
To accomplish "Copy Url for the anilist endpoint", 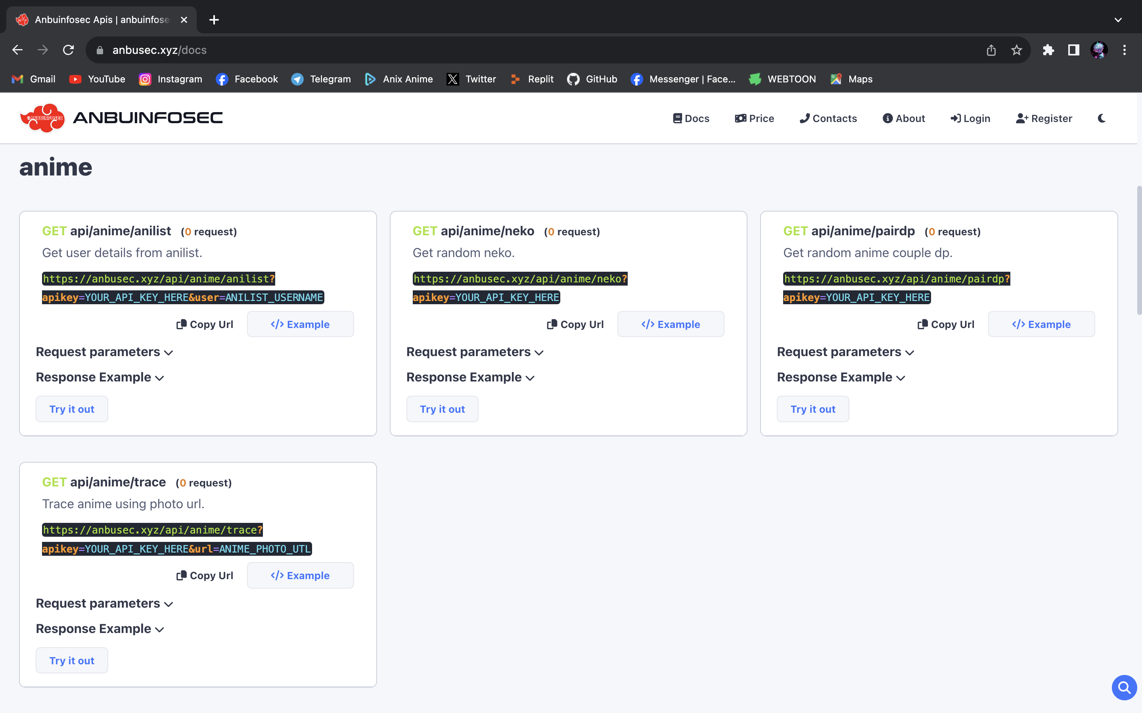I will tap(205, 324).
